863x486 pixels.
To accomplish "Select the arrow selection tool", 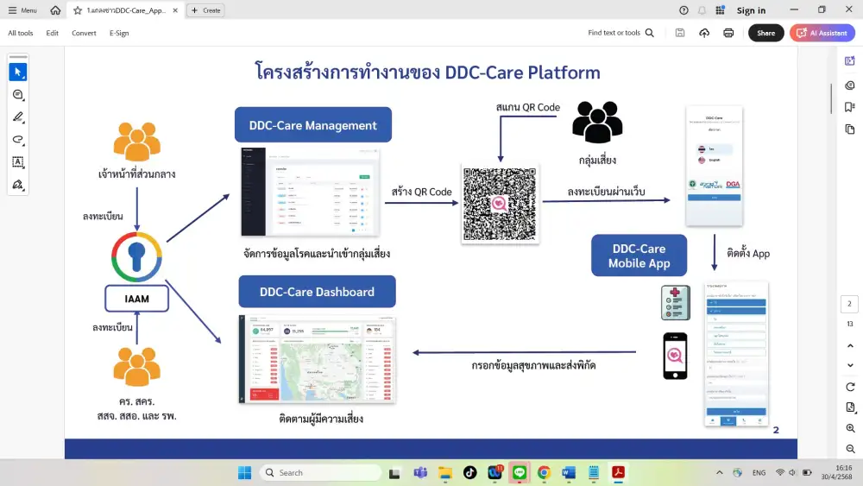I will click(17, 73).
